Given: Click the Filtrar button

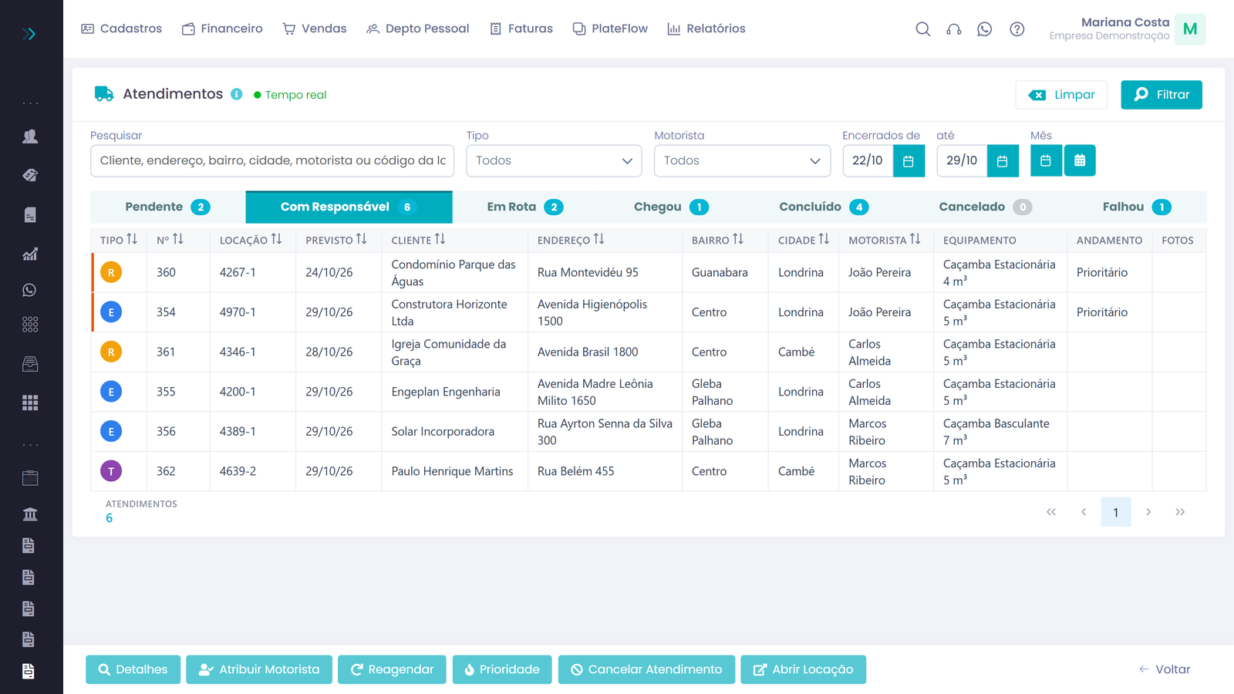Looking at the screenshot, I should click(x=1162, y=95).
